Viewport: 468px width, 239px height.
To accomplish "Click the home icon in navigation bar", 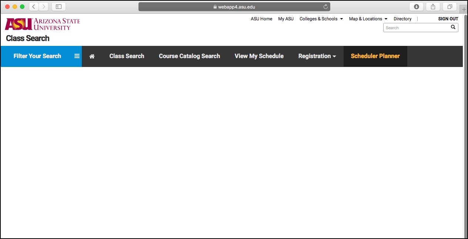I will coord(92,56).
